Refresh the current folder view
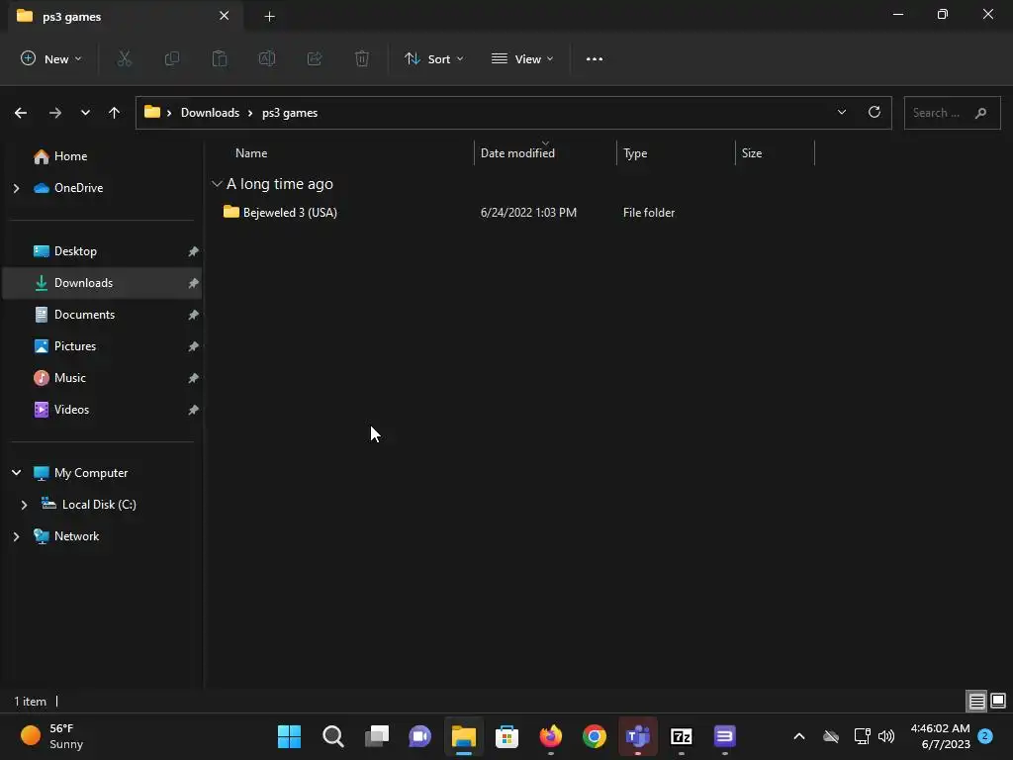 (875, 113)
